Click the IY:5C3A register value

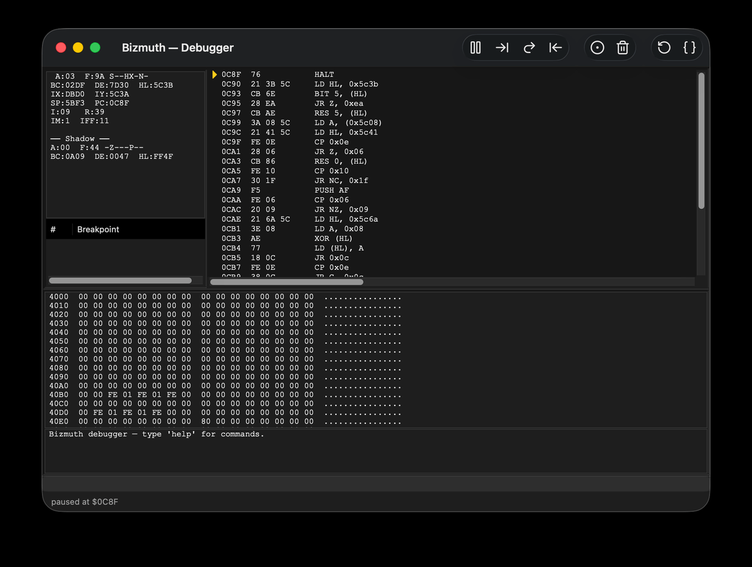[112, 94]
